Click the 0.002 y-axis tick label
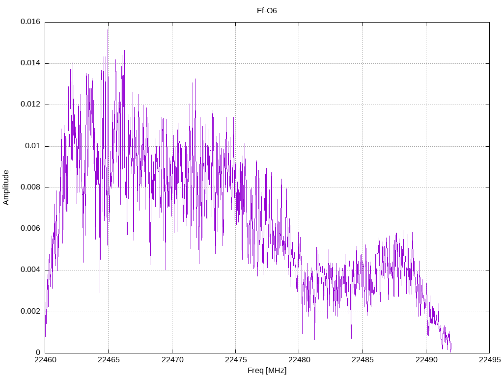Image resolution: width=503 pixels, height=377 pixels. click(30, 312)
